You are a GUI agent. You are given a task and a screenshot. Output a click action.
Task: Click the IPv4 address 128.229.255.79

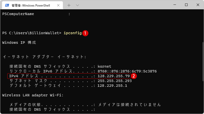[114, 76]
